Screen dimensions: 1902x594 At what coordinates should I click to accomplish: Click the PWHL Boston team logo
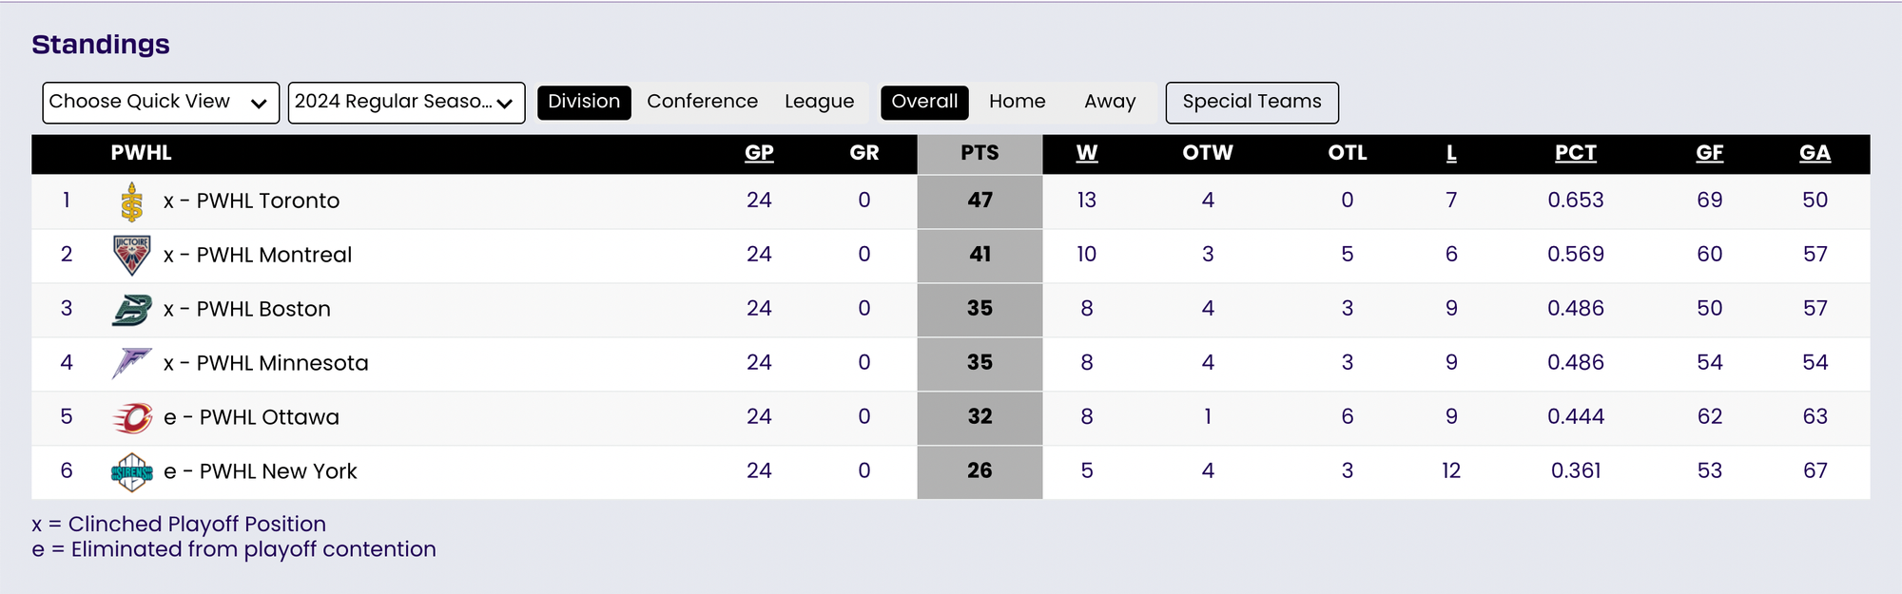(132, 309)
